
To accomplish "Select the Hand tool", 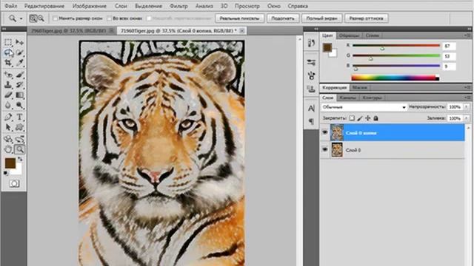I will pyautogui.click(x=8, y=149).
